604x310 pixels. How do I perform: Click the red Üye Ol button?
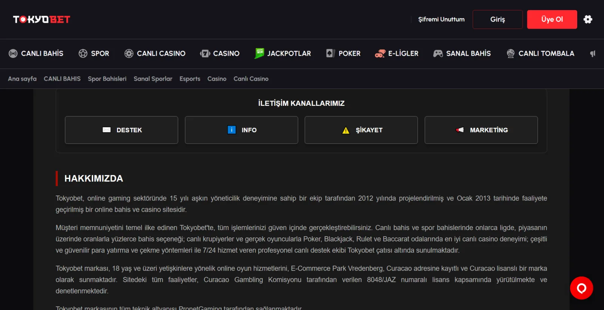(552, 19)
